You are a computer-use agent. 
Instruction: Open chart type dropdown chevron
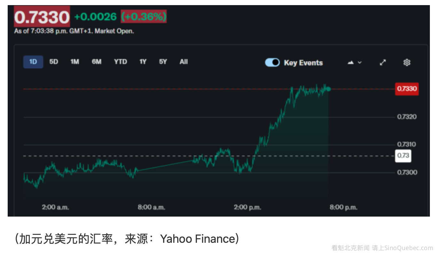pos(360,63)
